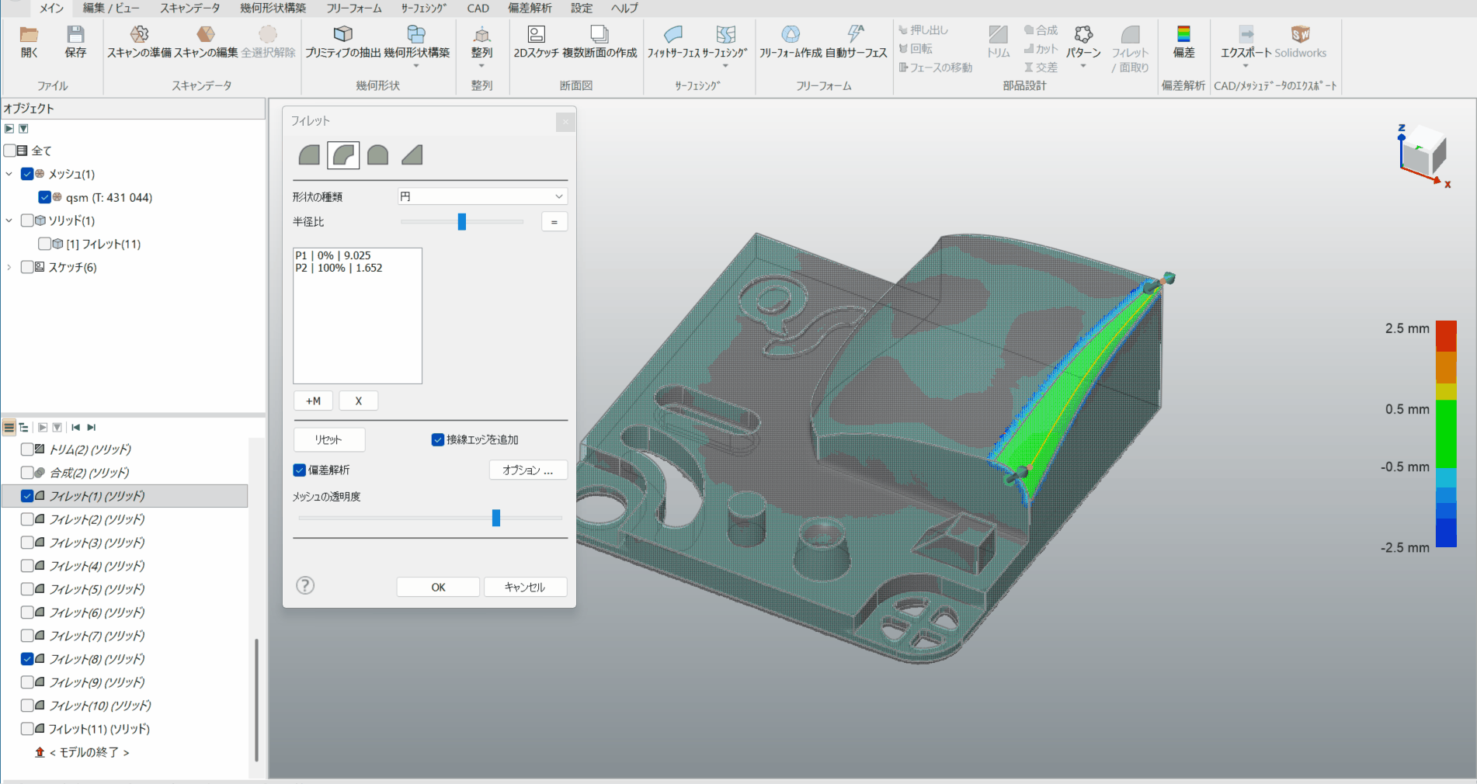Open the サーフェシング ribbon tab
The image size is (1477, 784).
424,9
